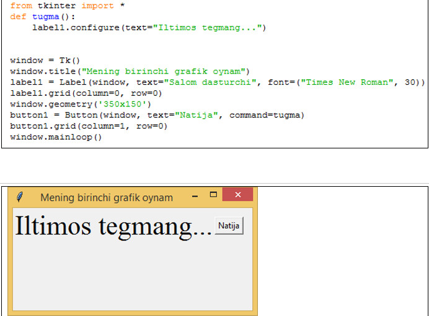Maximize the Tkinter window
Image resolution: width=429 pixels, height=316 pixels.
(213, 195)
